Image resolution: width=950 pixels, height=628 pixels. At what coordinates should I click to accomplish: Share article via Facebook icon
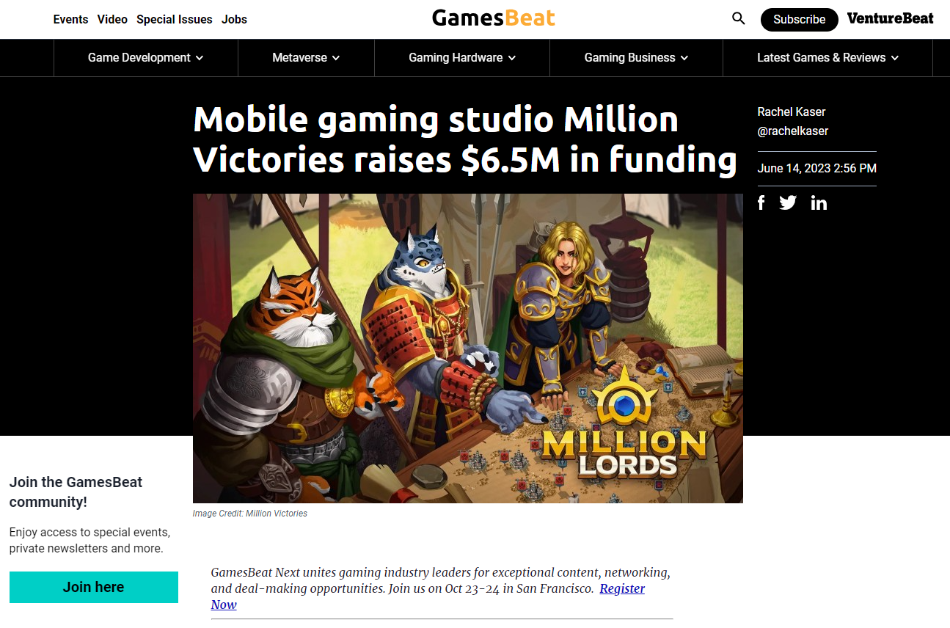coord(761,202)
